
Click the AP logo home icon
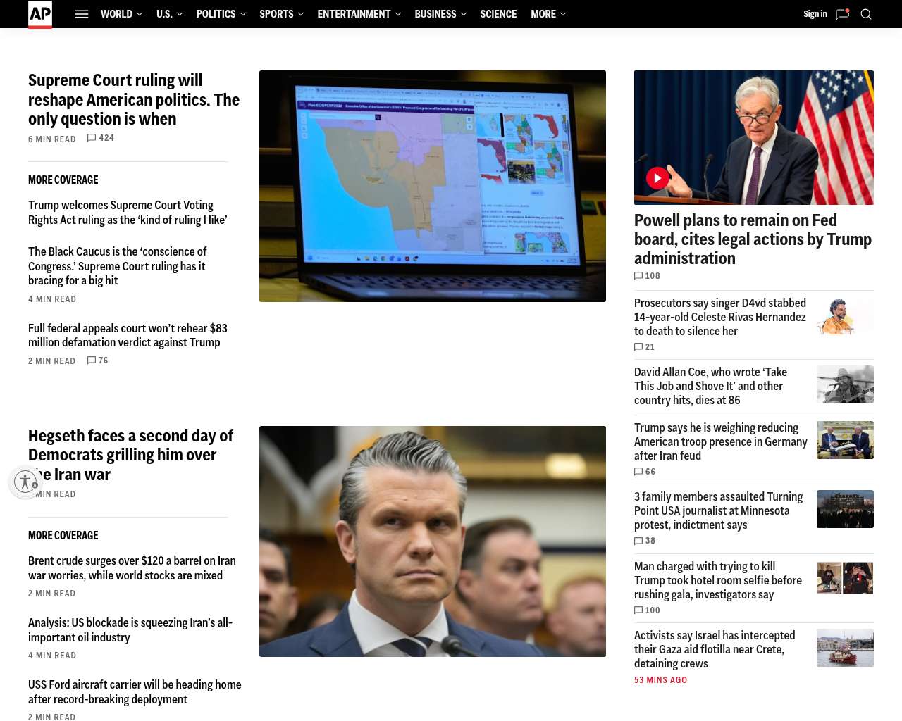click(40, 14)
